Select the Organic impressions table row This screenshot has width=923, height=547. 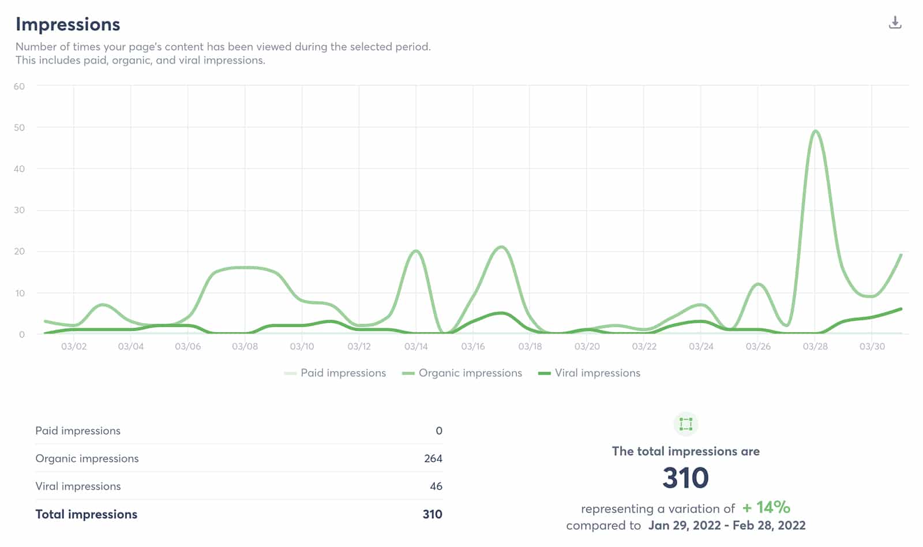[231, 458]
